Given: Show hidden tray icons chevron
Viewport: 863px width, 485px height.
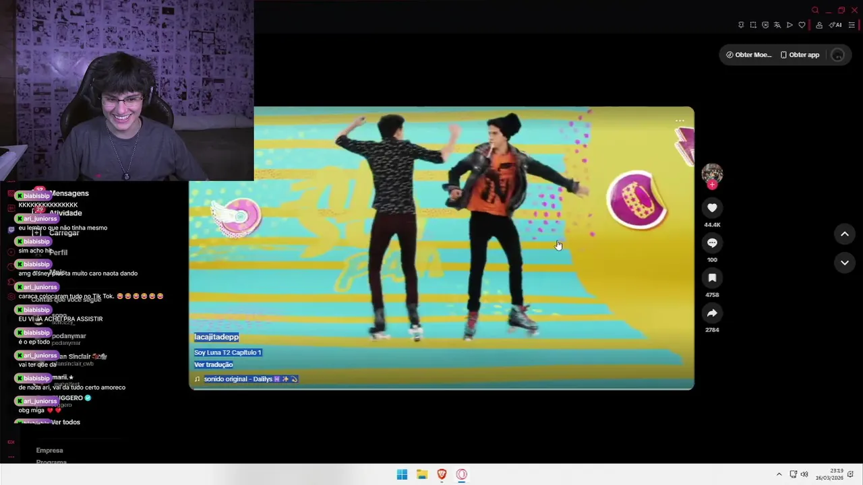Looking at the screenshot, I should [779, 474].
